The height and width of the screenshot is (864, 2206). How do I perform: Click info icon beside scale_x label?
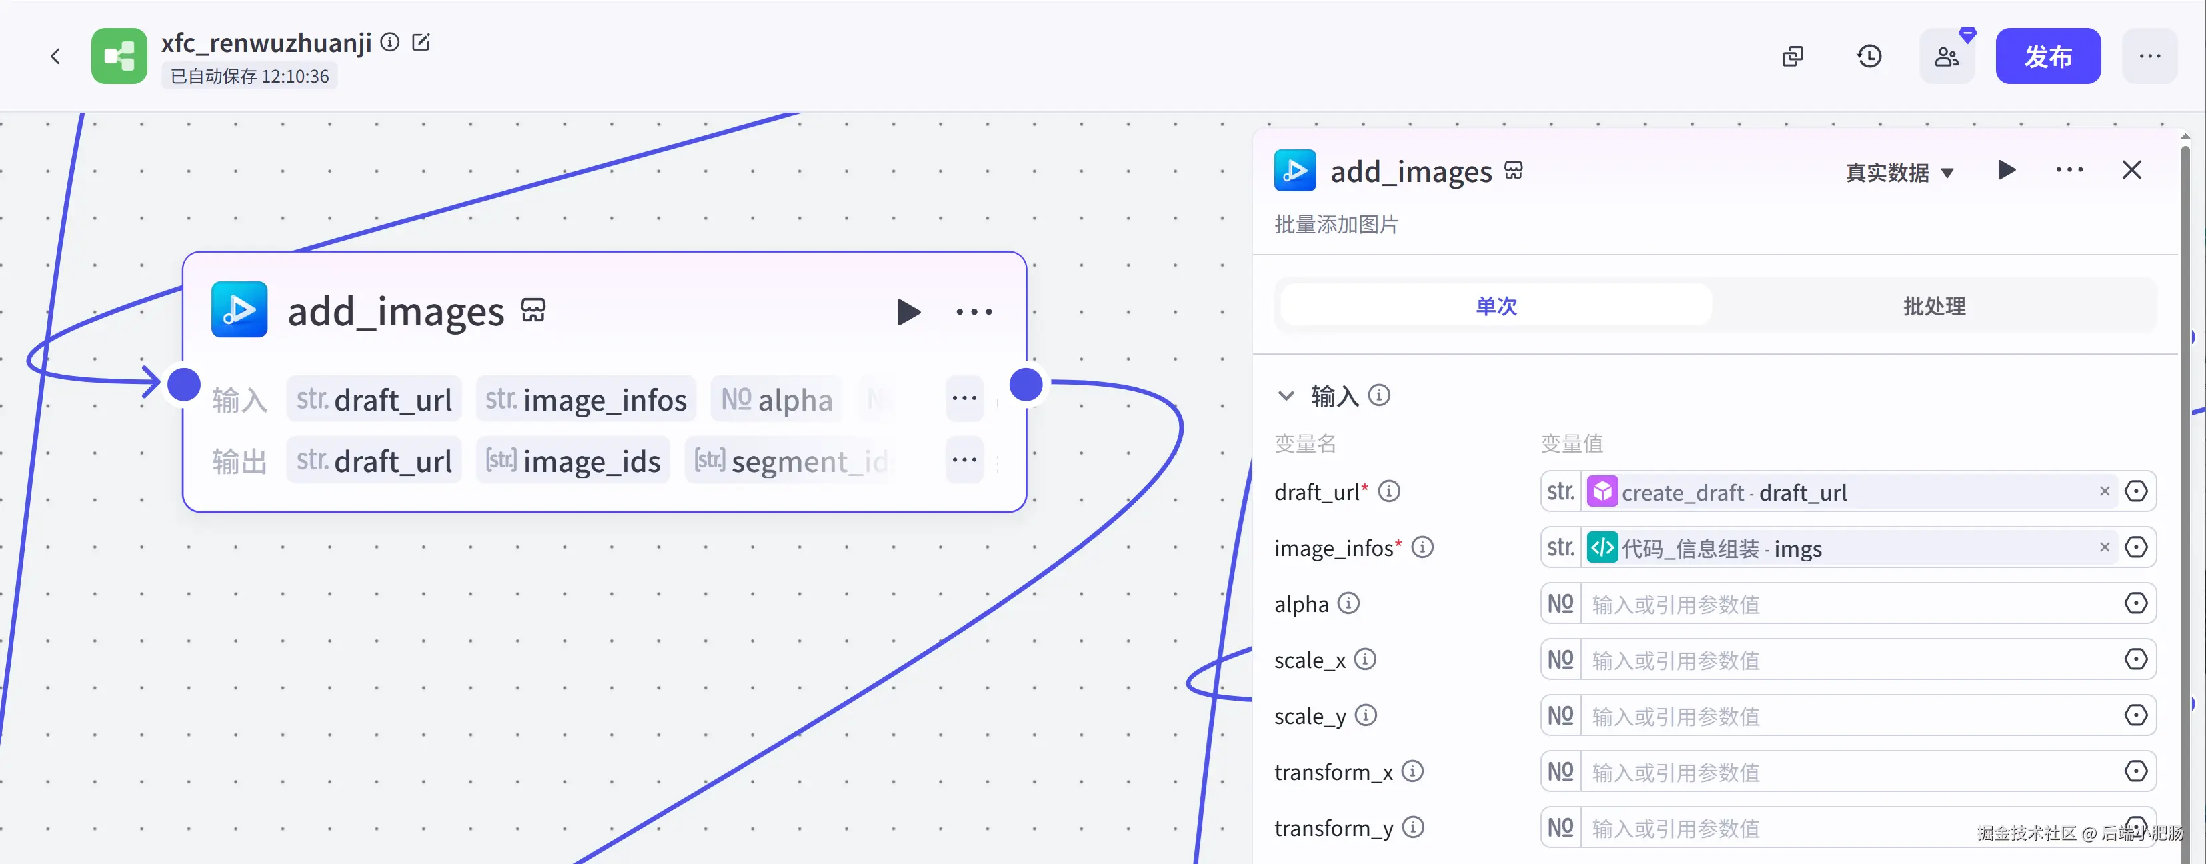[x=1366, y=659]
